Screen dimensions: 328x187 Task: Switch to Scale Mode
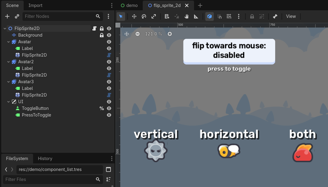(153, 16)
